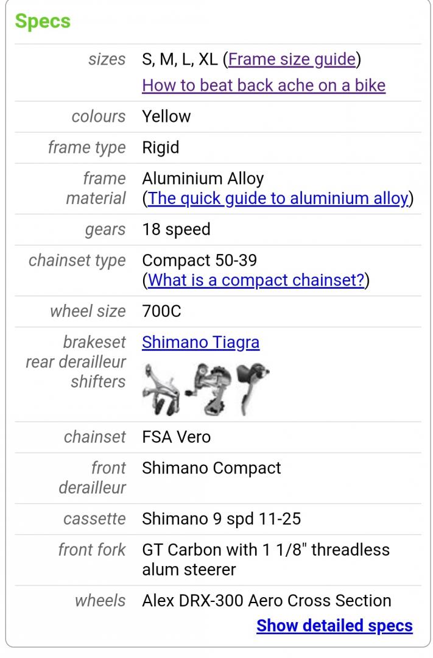This screenshot has width=433, height=658.
Task: Click the rear derailleur product image
Action: (208, 390)
